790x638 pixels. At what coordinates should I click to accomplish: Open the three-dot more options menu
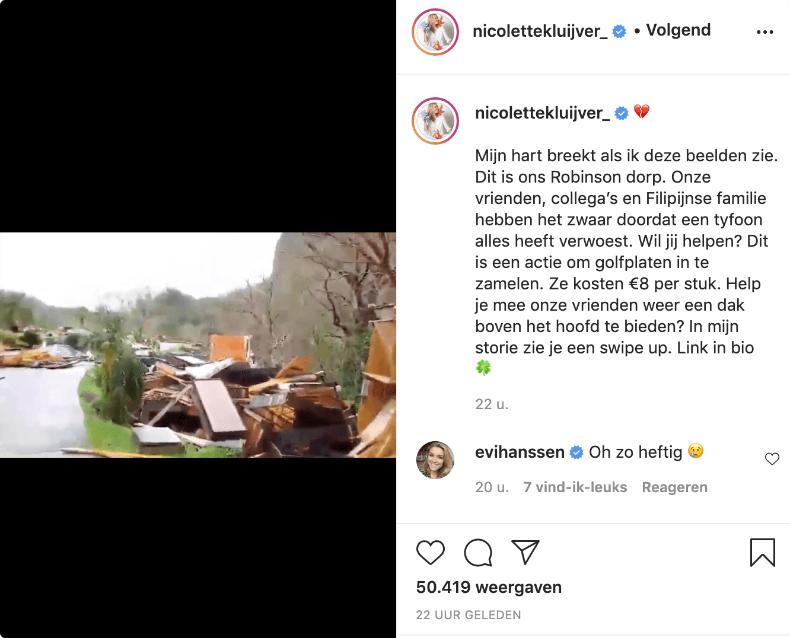click(765, 32)
